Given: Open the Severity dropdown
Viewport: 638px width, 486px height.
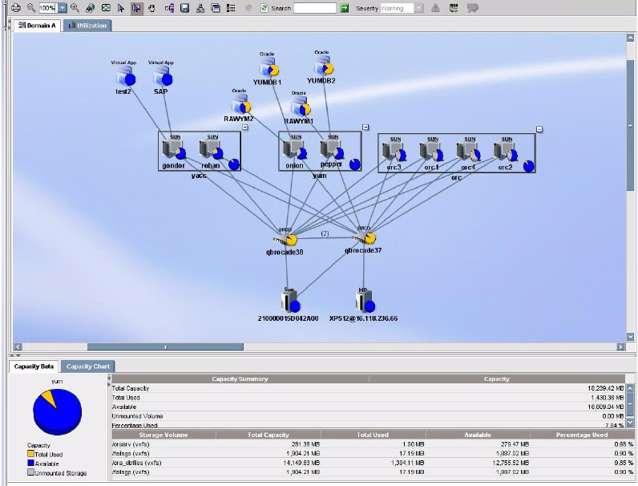Looking at the screenshot, I should coord(418,8).
